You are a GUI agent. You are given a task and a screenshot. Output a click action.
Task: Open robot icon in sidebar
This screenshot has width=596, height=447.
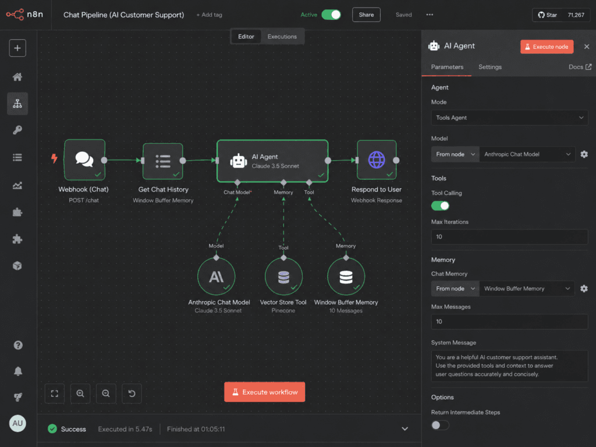[17, 212]
